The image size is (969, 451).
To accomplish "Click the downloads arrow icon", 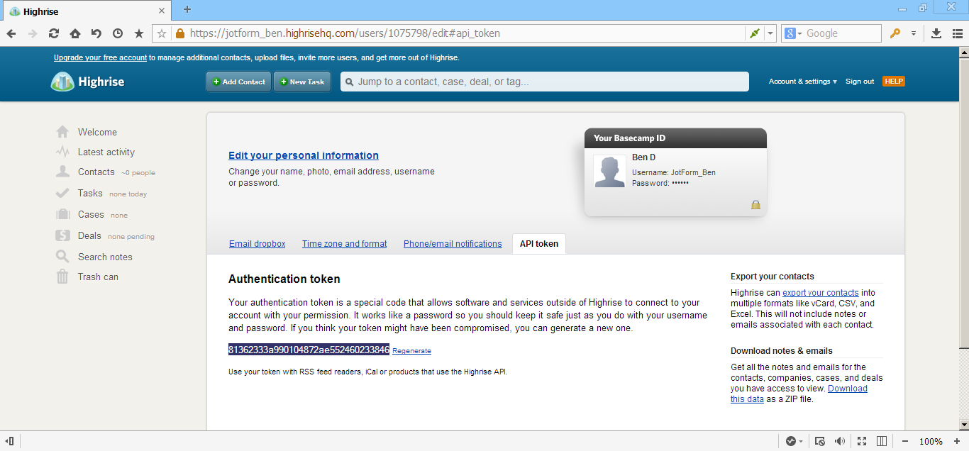I will pyautogui.click(x=936, y=33).
